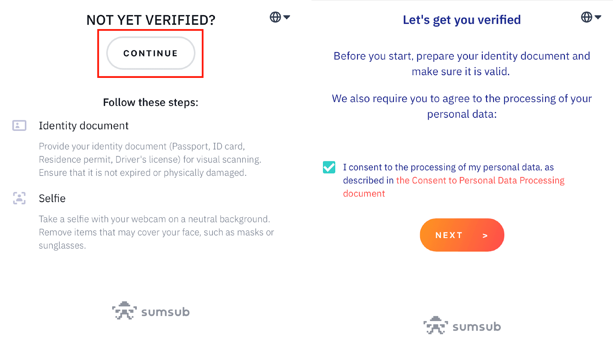Open language dropdown arrow on NOT YET VERIFIED panel

pyautogui.click(x=287, y=17)
